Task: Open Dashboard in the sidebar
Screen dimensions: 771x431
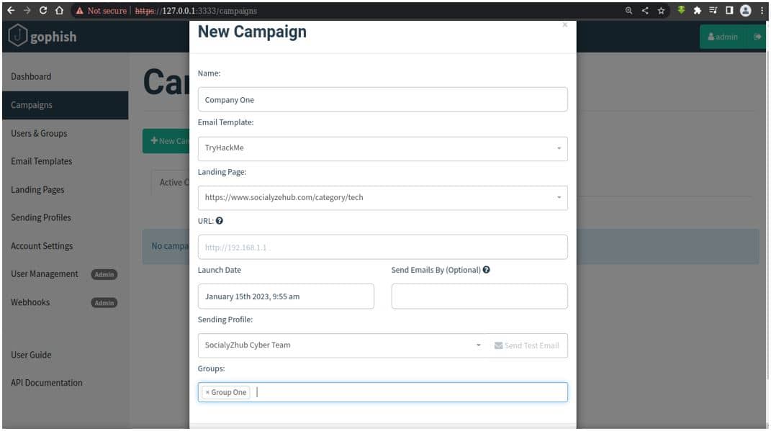Action: (31, 77)
